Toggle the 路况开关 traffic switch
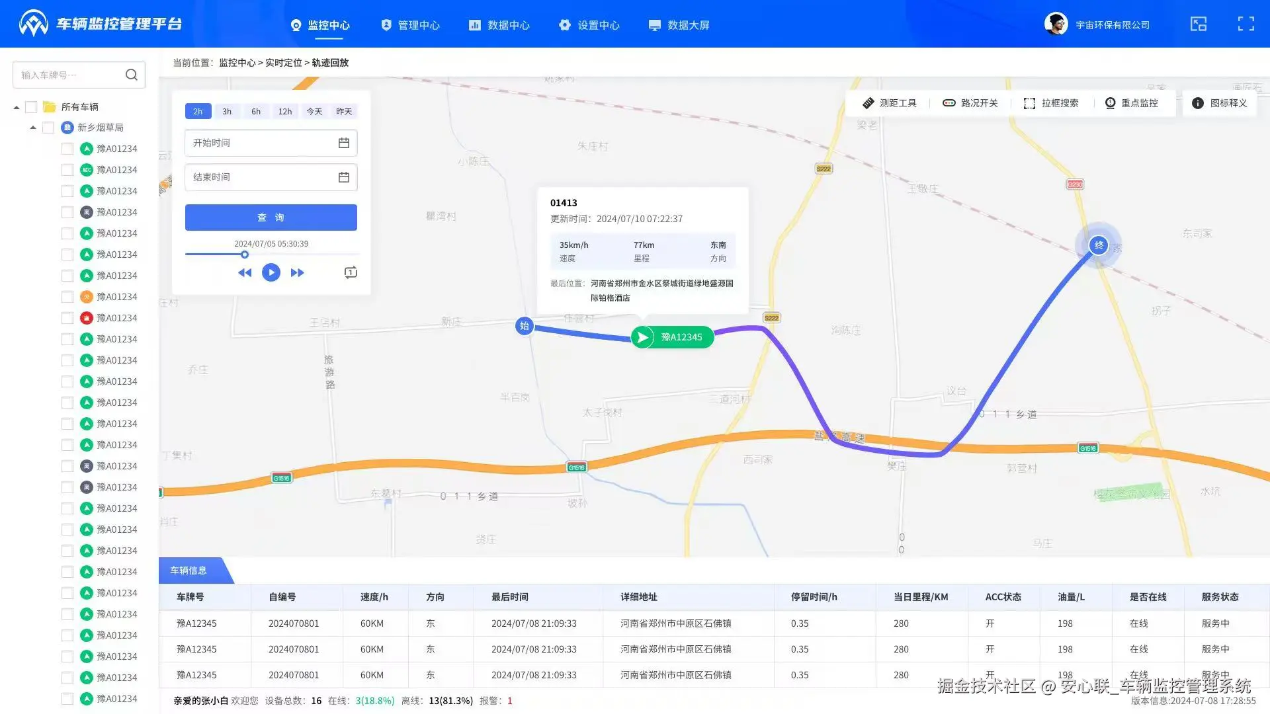 pos(970,103)
